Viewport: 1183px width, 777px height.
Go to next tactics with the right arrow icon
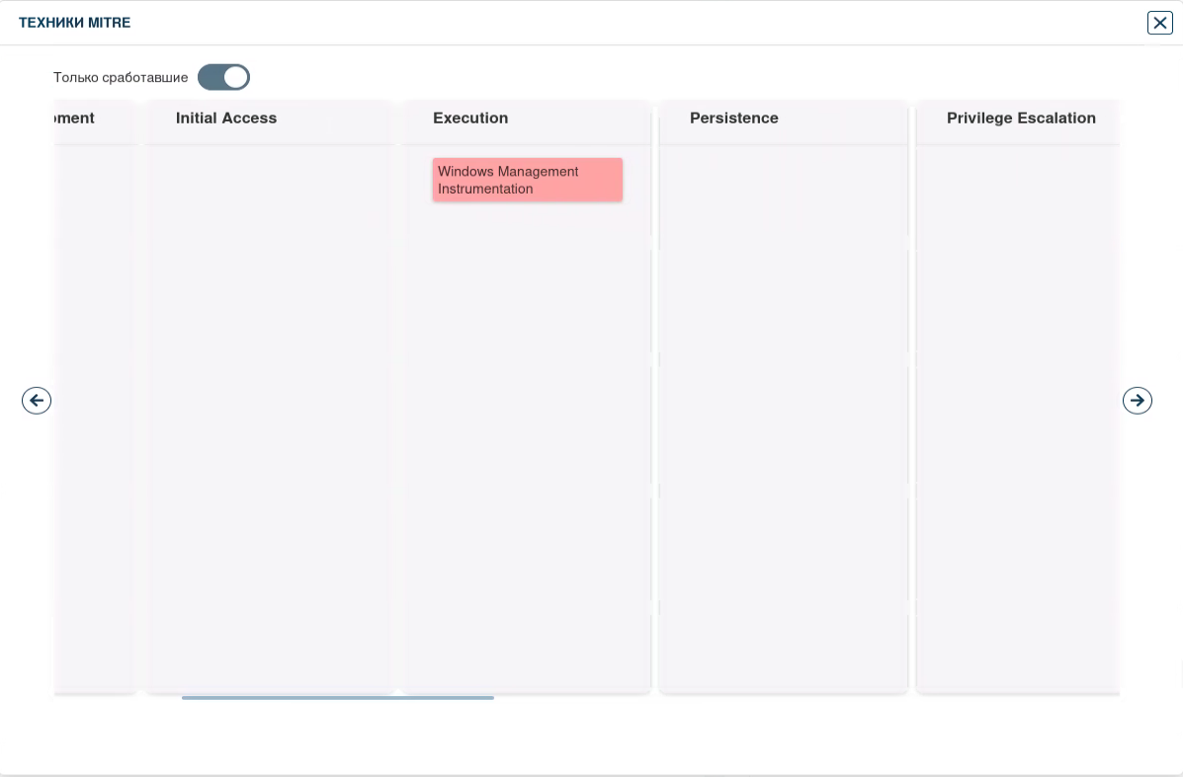click(x=1137, y=400)
